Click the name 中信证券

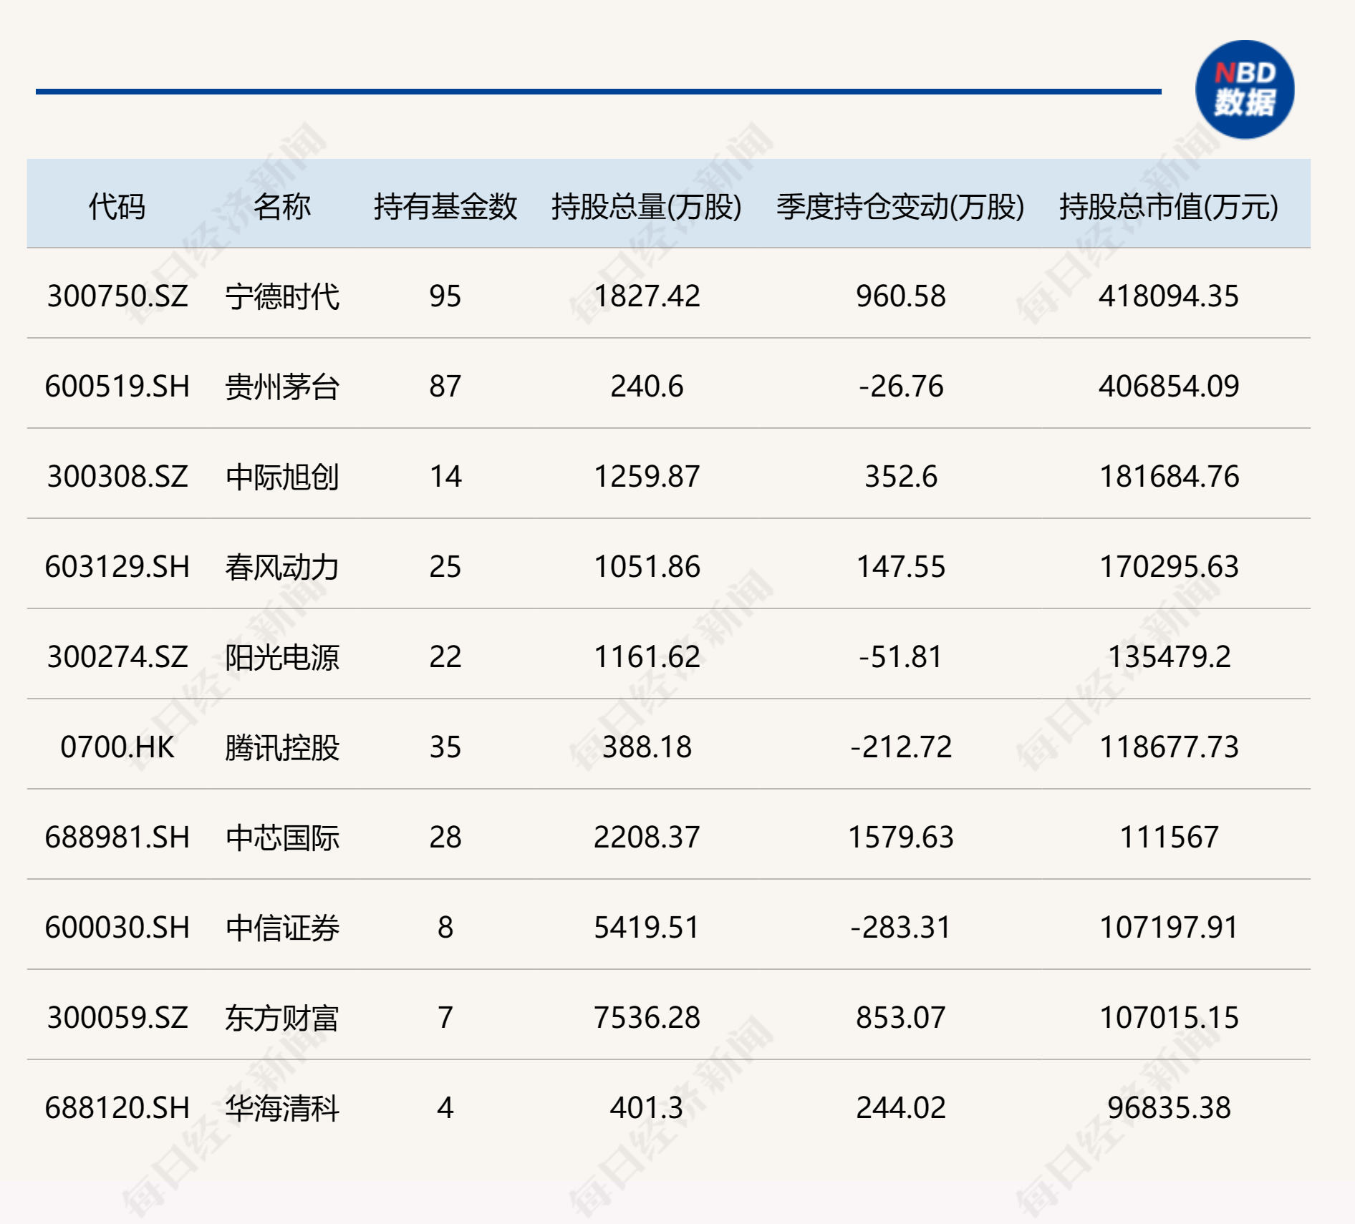(x=282, y=928)
